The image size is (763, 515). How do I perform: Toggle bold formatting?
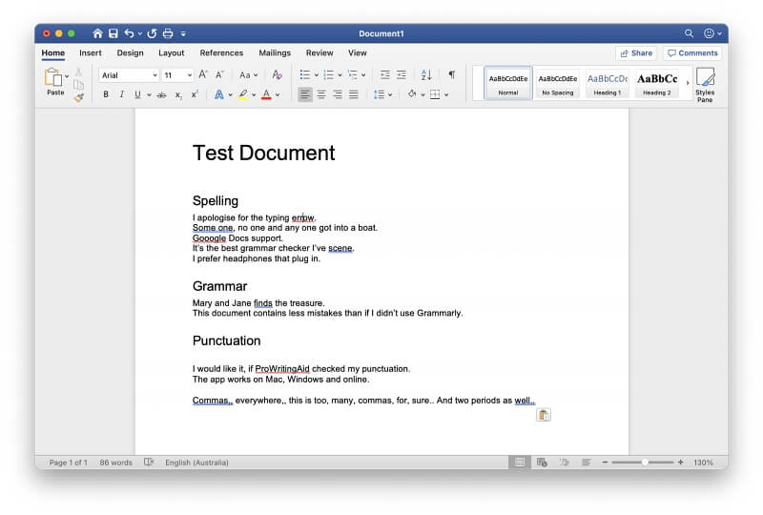[x=106, y=94]
